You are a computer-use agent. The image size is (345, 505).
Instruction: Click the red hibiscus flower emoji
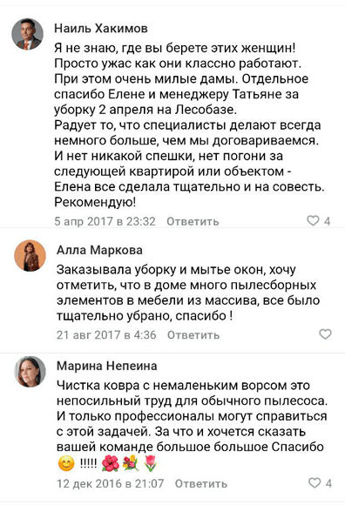click(x=110, y=464)
